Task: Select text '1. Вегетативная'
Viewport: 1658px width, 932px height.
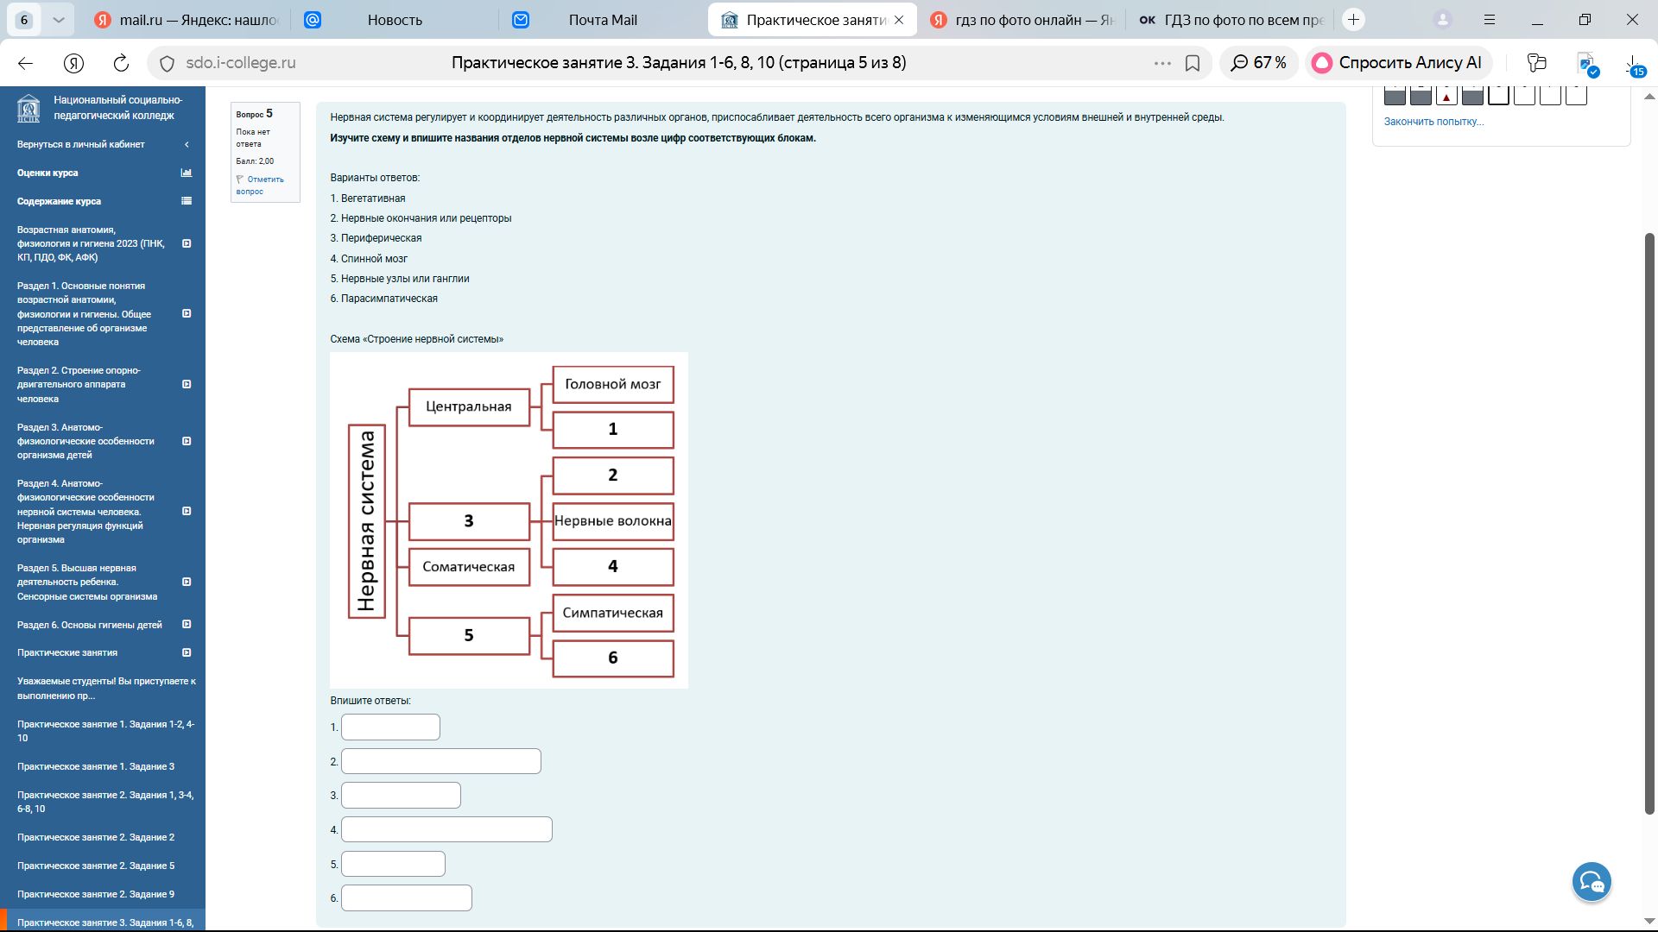Action: pos(368,198)
